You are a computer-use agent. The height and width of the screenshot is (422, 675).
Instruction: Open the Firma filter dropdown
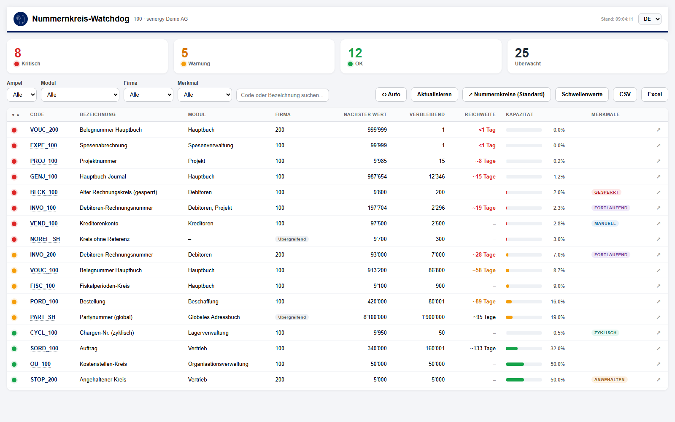point(148,95)
